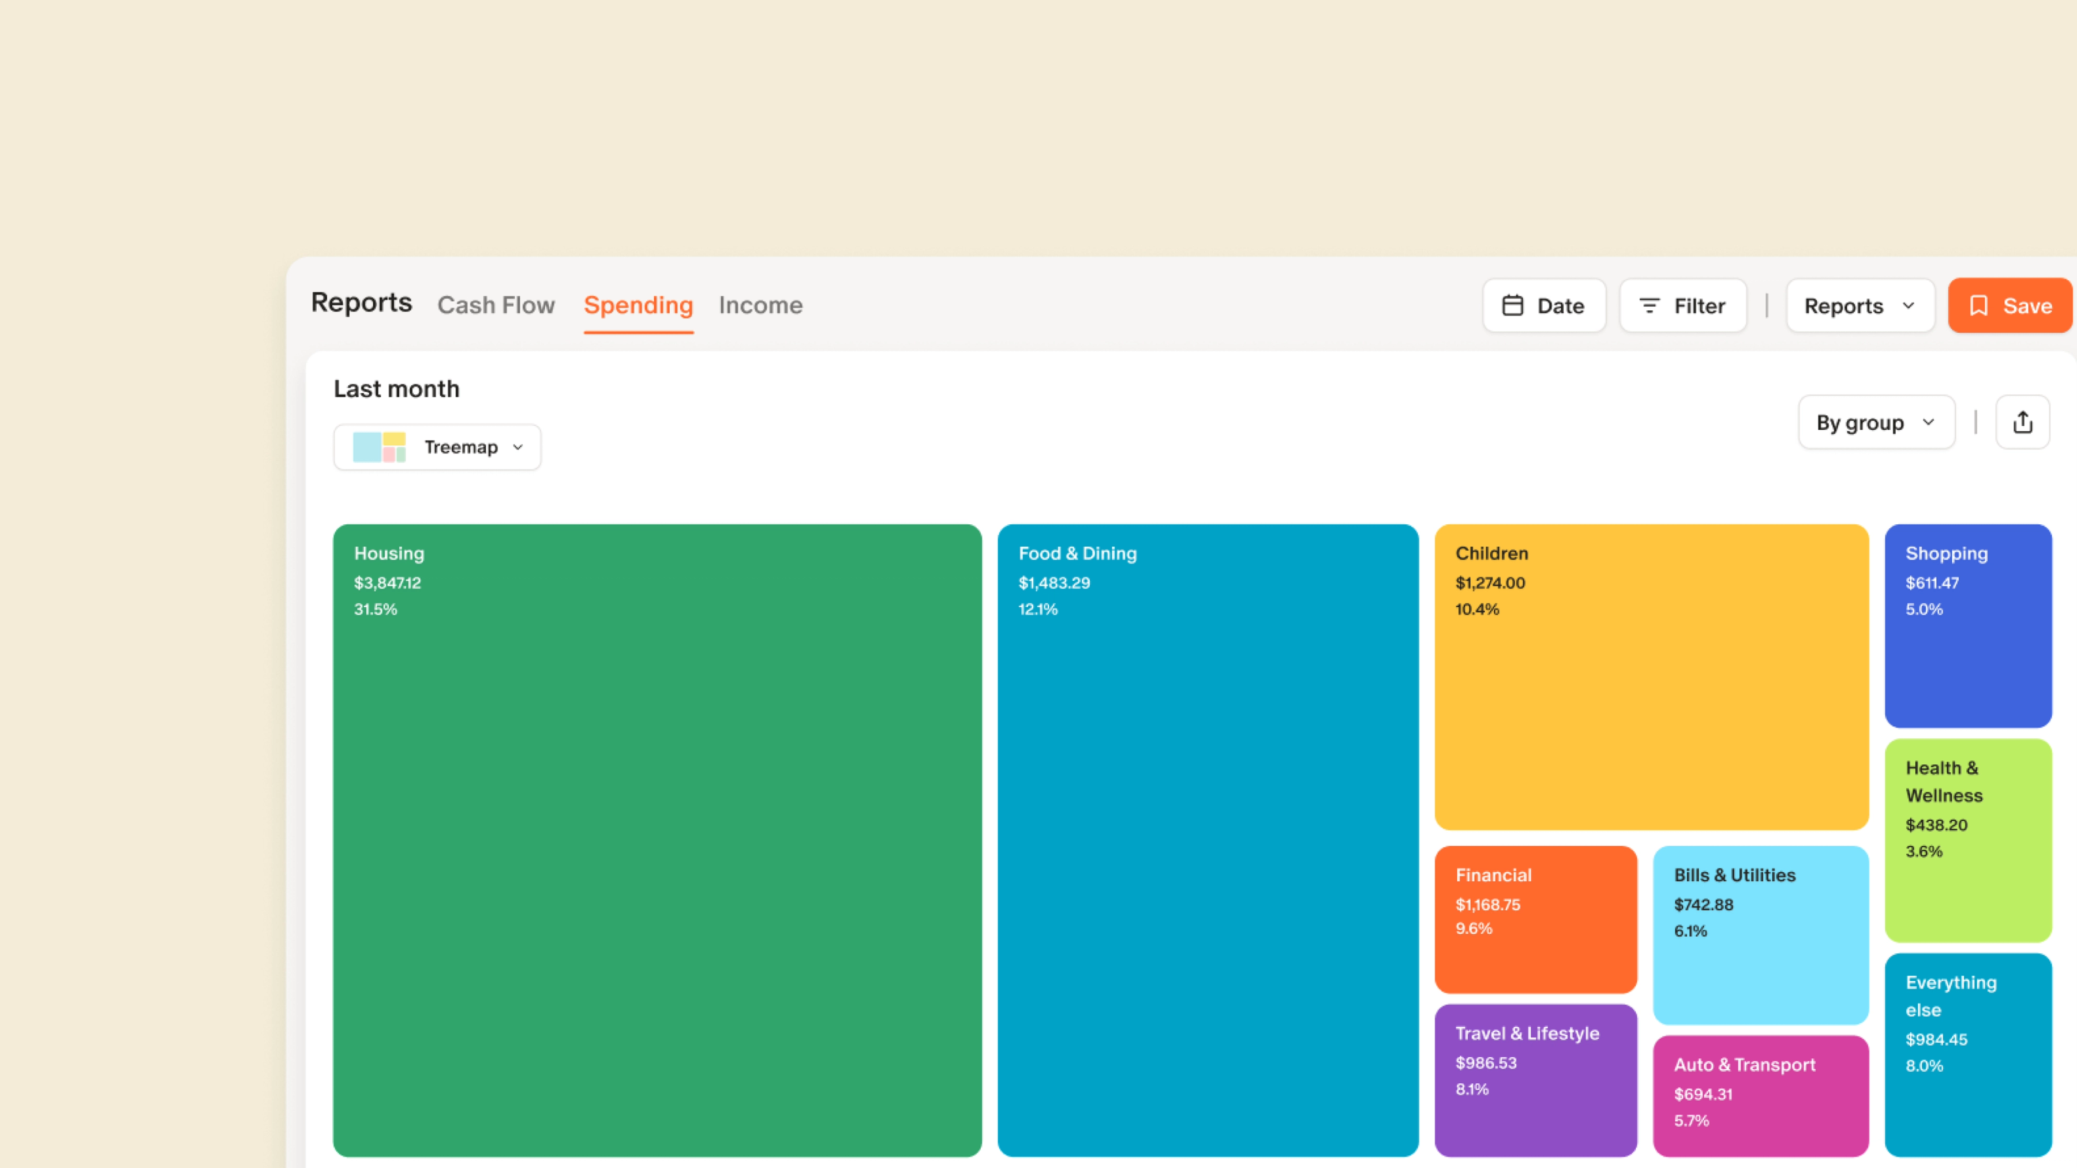Expand the By group dropdown
Viewport: 2077px width, 1168px height.
pos(1876,422)
